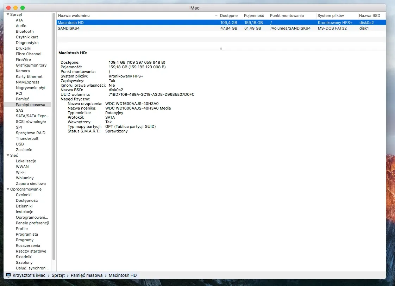Open Nagrywanie płyt section
This screenshot has width=395, height=286.
coord(31,88)
